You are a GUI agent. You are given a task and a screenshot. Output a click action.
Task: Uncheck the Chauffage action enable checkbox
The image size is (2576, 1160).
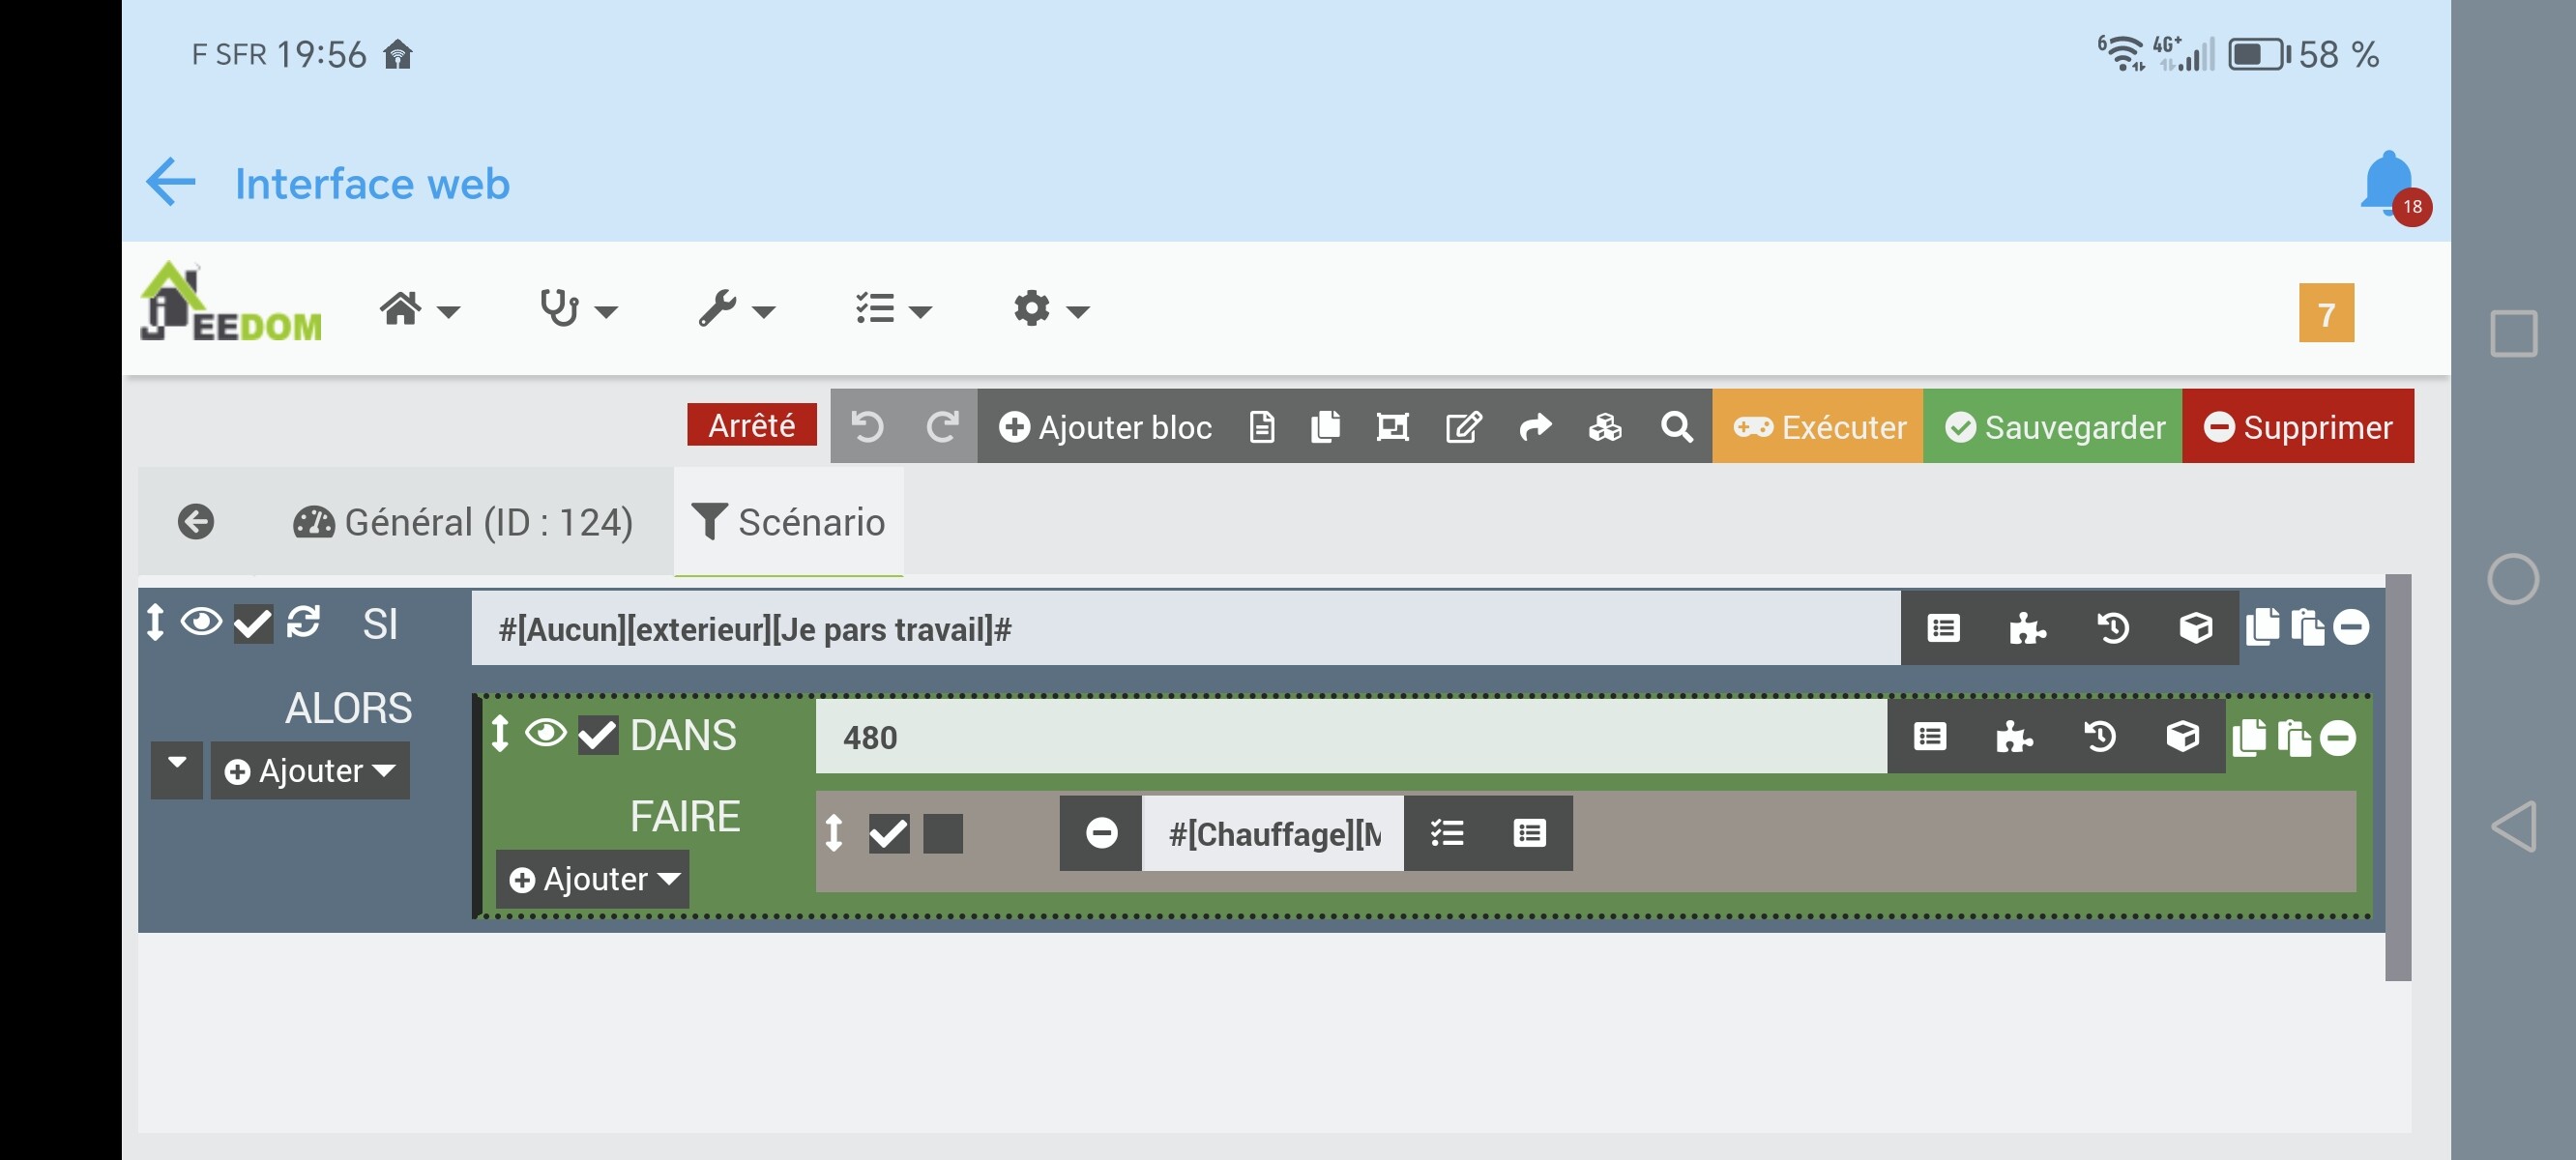[x=888, y=833]
